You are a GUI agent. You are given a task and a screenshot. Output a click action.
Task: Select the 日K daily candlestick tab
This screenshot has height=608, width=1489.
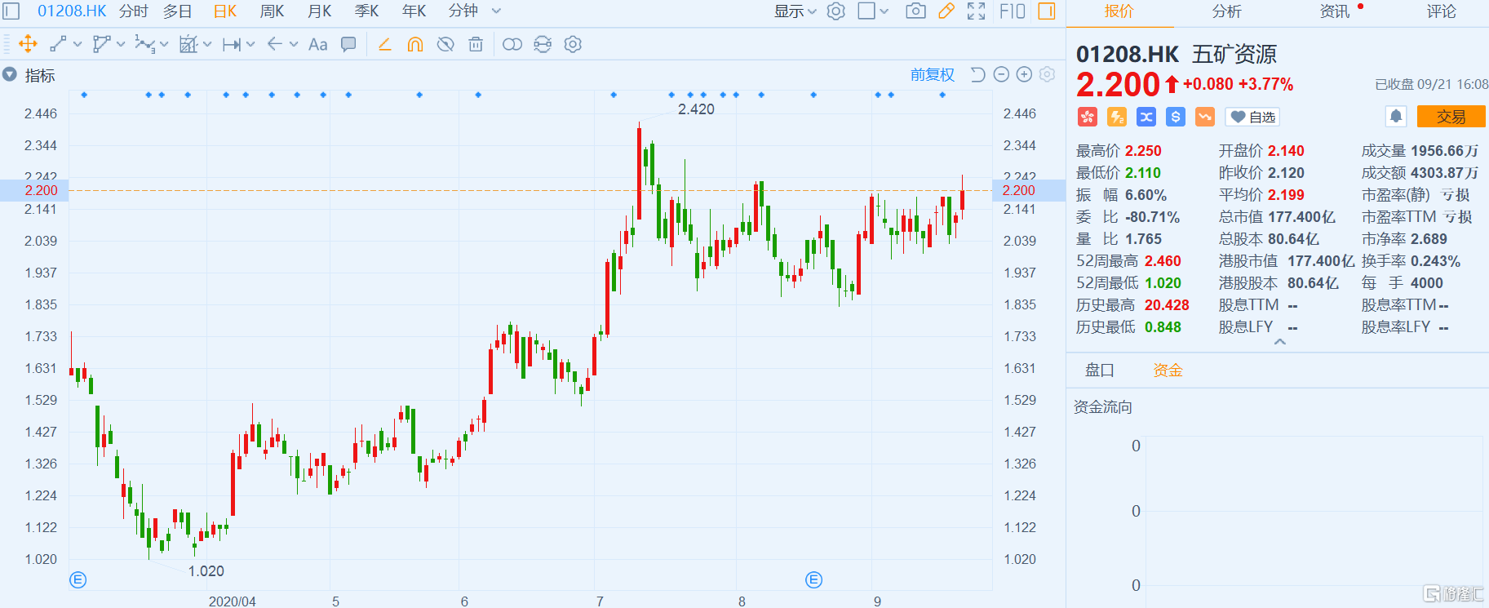tap(224, 11)
